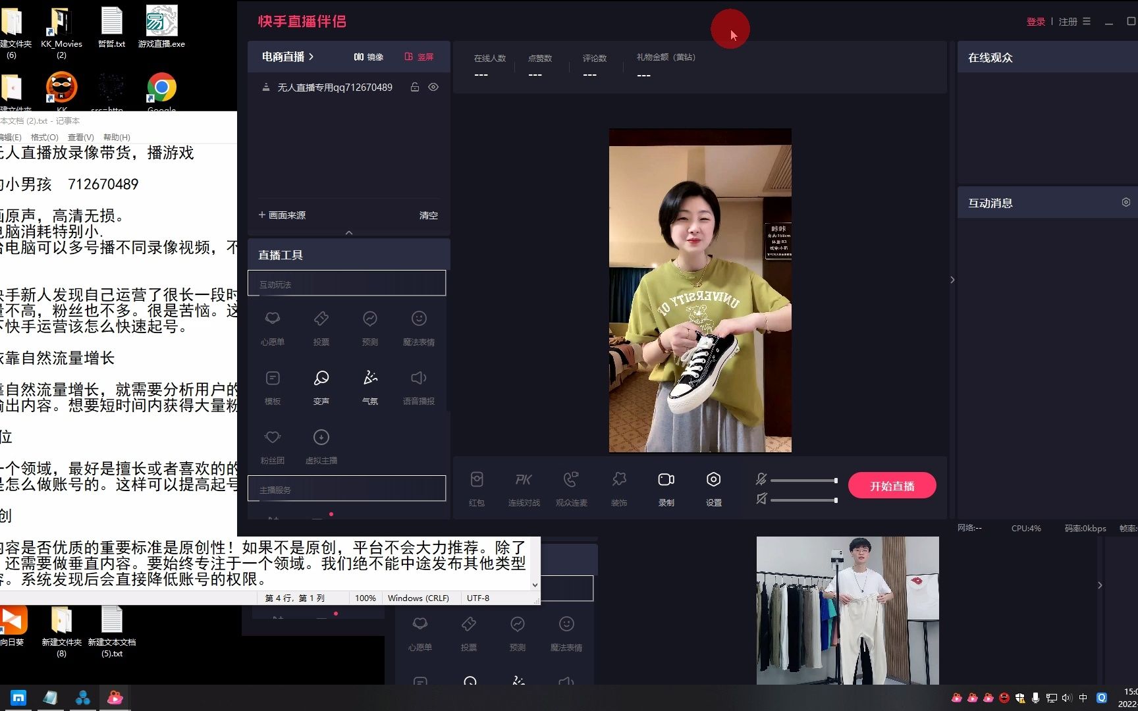Toggle lock on 无人直播专用 source

point(415,87)
